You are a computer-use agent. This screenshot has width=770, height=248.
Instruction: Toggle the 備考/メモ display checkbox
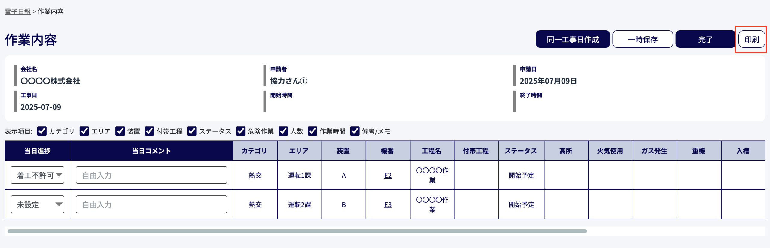(x=355, y=131)
